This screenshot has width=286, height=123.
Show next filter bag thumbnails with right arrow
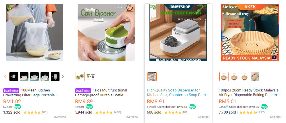(63, 77)
